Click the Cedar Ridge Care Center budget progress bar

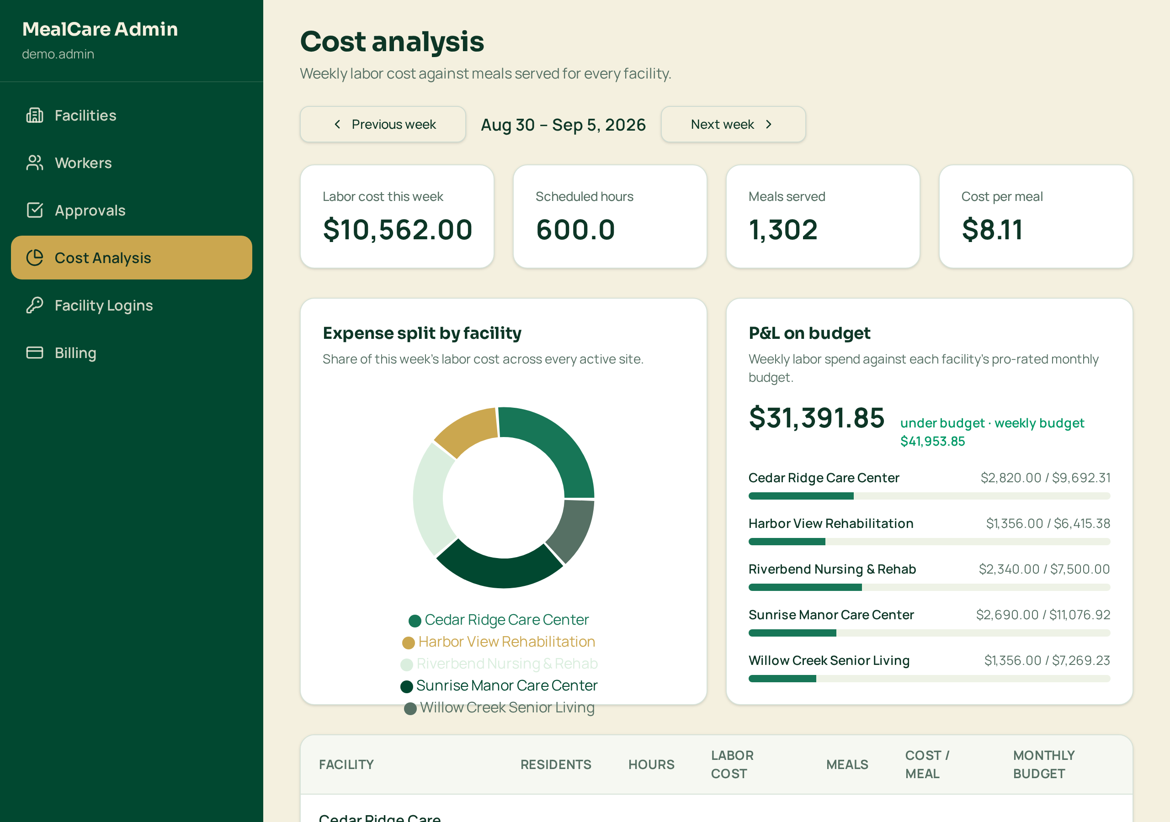(929, 496)
